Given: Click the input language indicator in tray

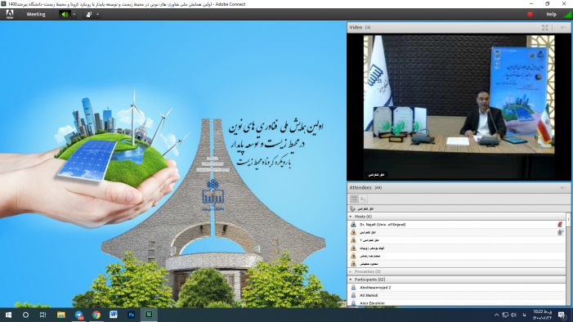Looking at the screenshot, I should tap(525, 315).
